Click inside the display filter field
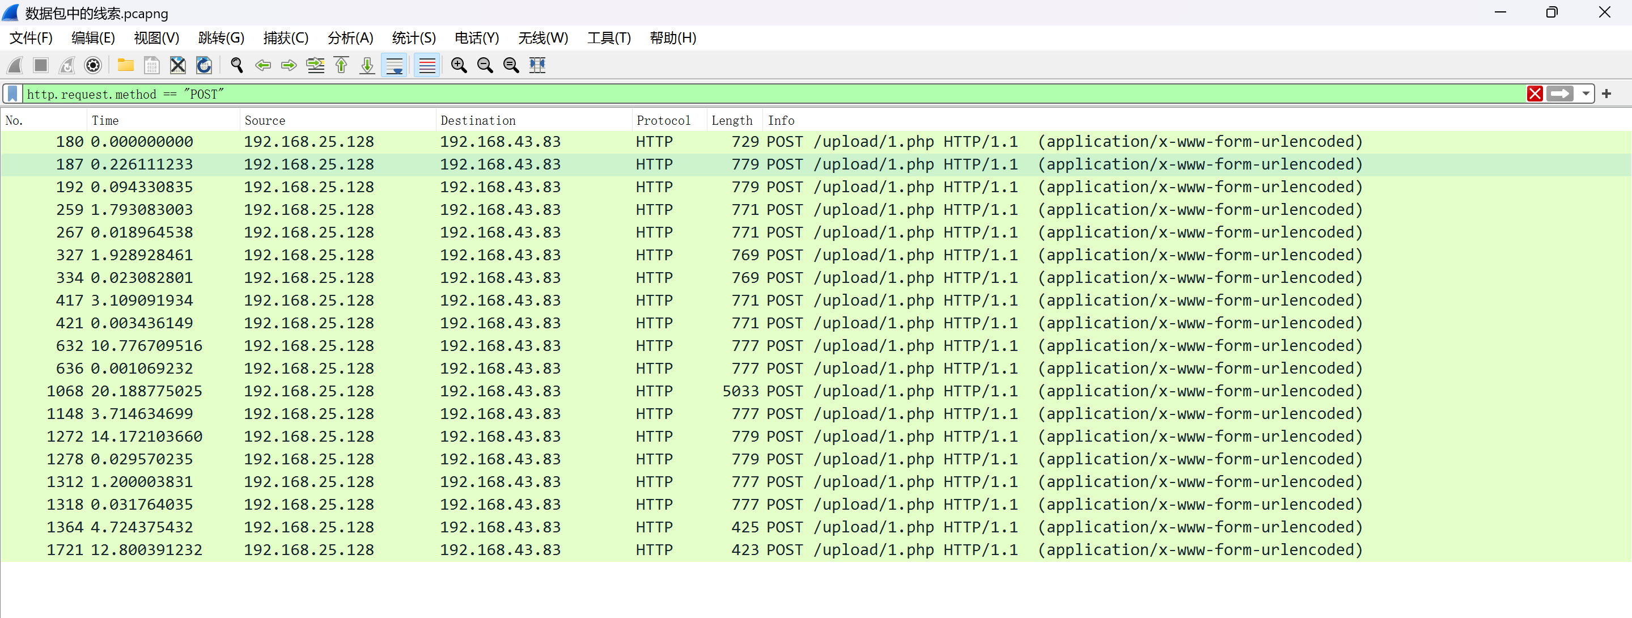Screen dimensions: 1632x618 click(760, 95)
